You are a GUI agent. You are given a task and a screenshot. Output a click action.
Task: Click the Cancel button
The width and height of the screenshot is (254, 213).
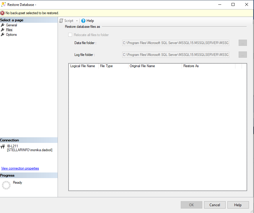[x=215, y=205]
